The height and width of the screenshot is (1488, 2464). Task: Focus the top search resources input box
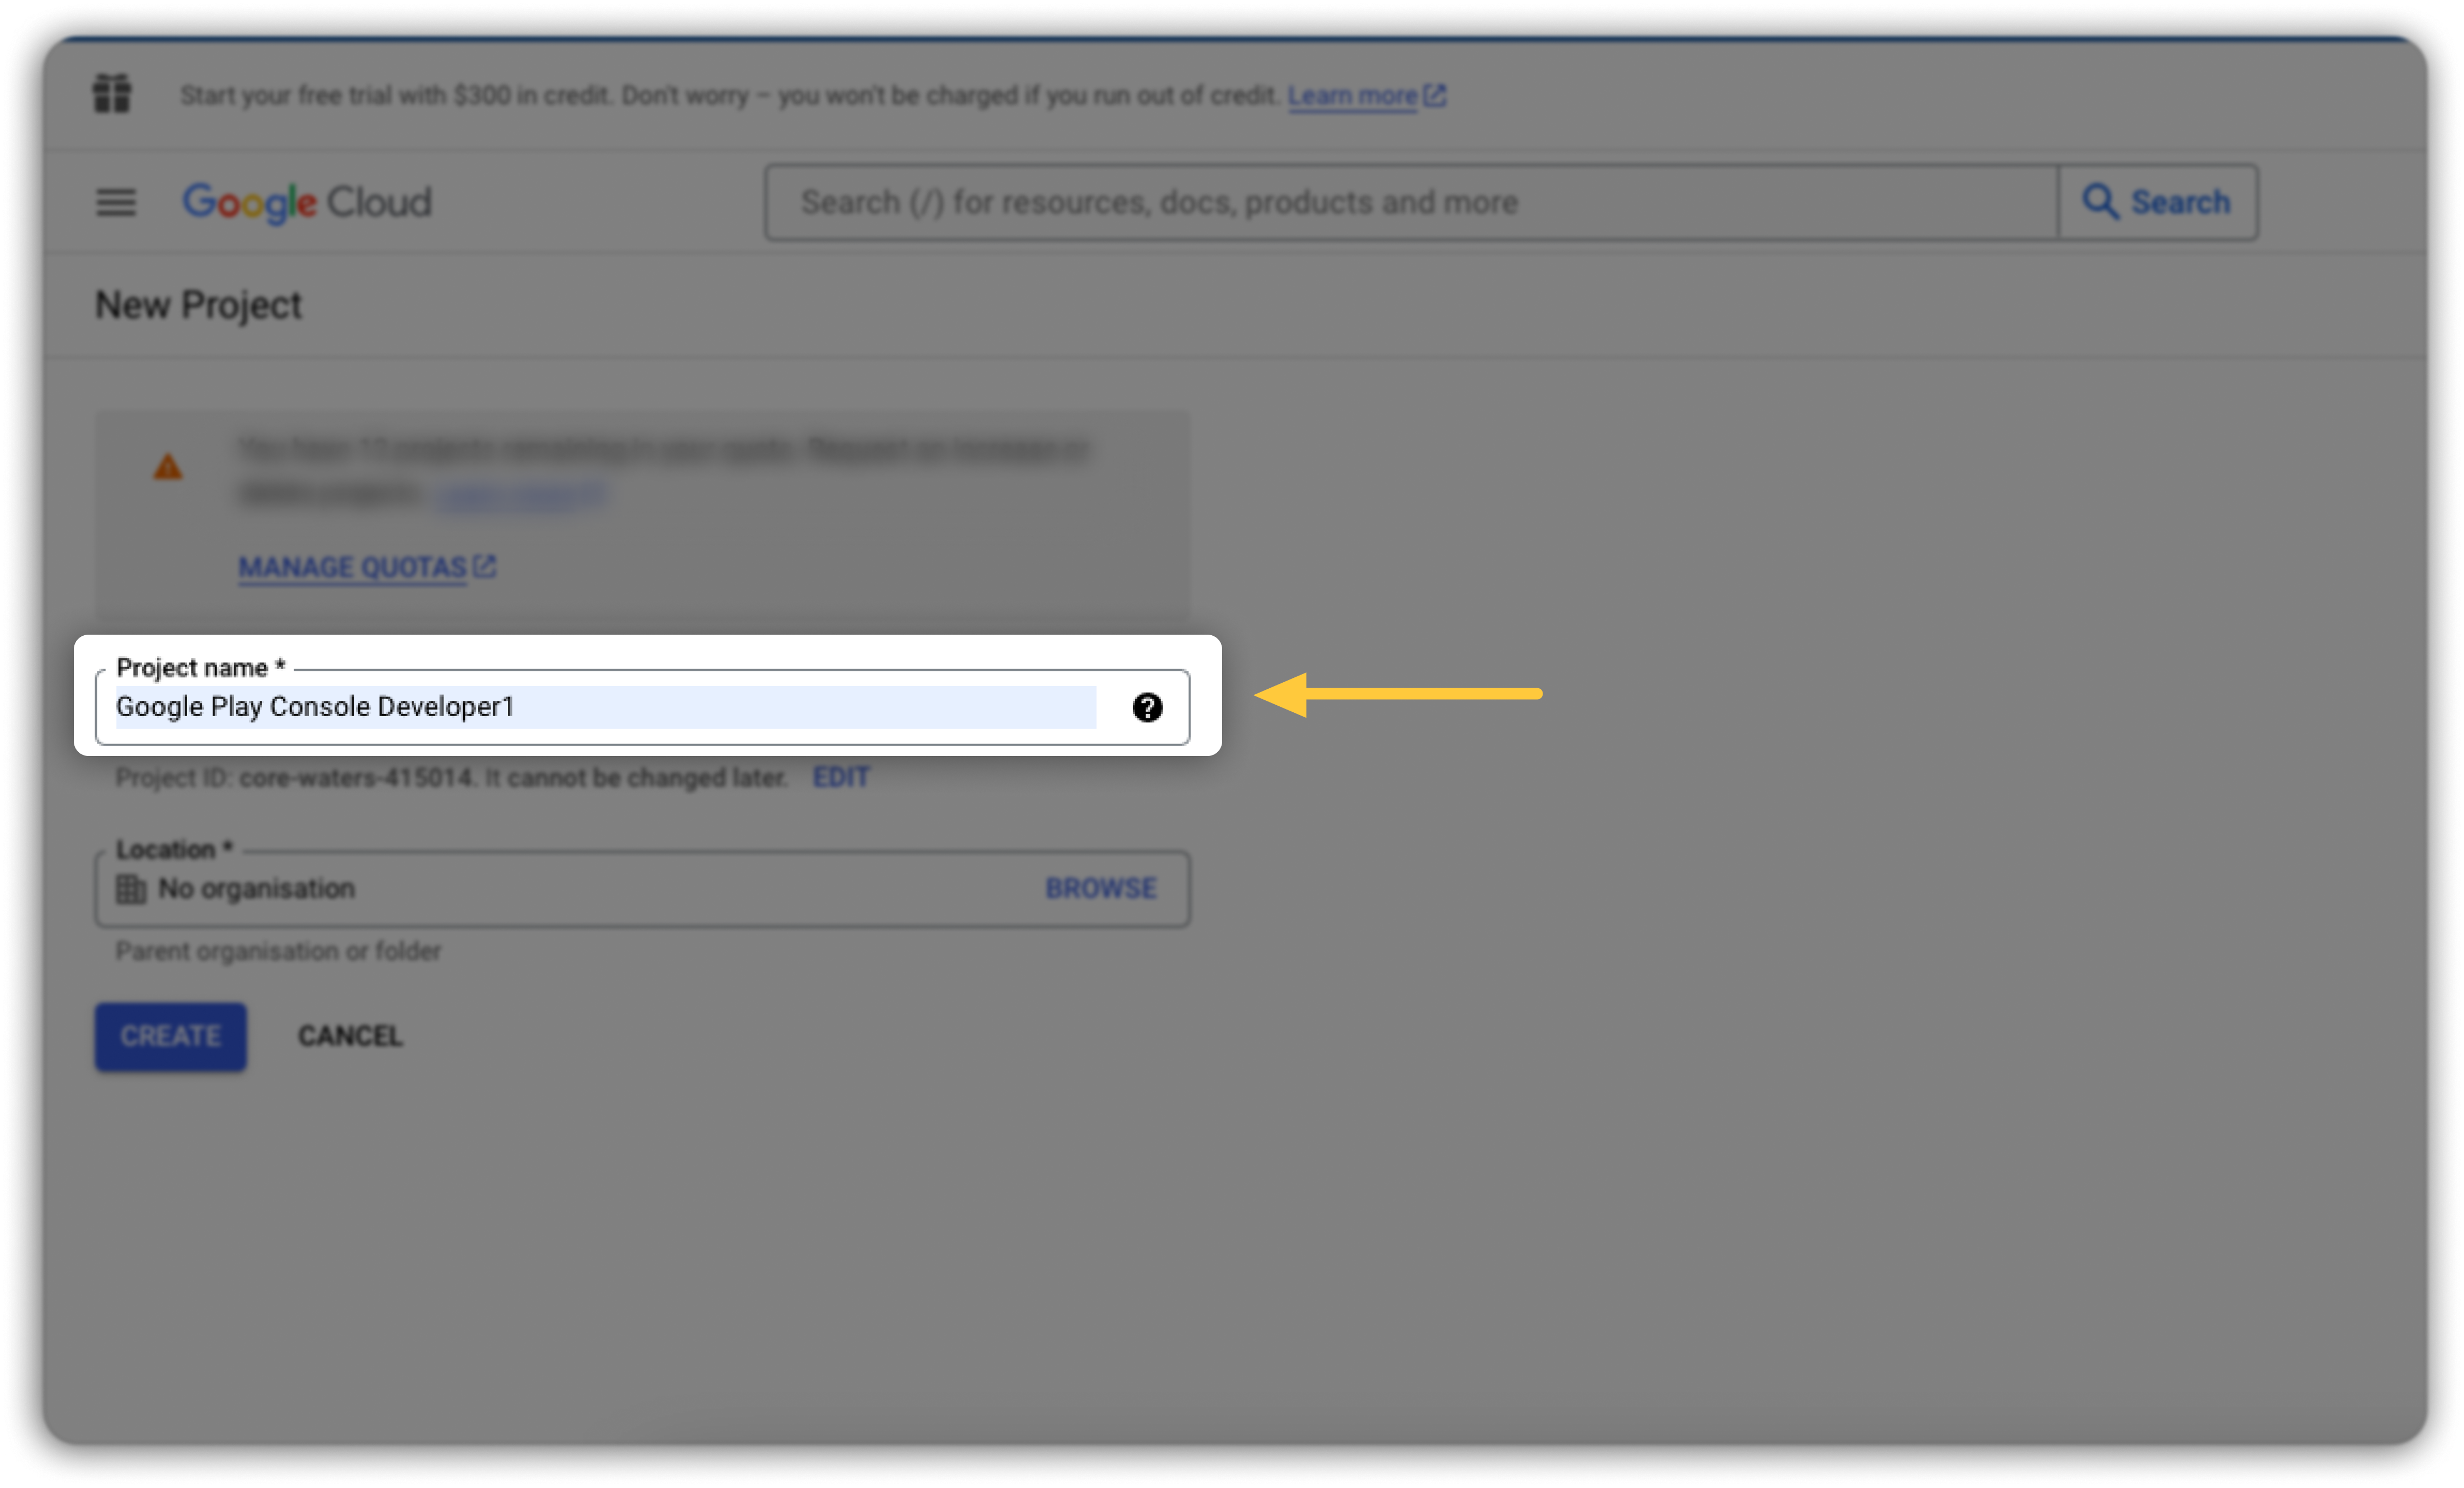click(1410, 202)
